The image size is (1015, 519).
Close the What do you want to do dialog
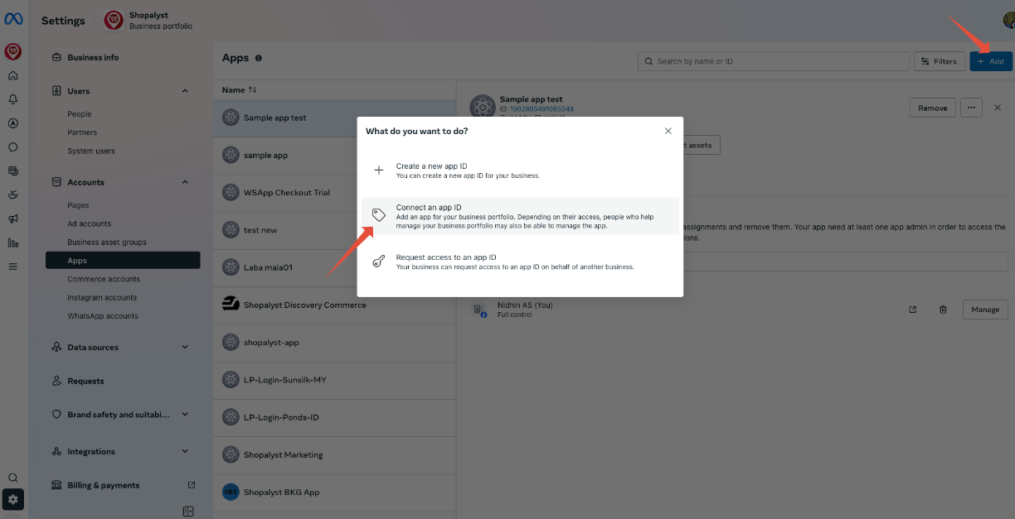(x=668, y=131)
